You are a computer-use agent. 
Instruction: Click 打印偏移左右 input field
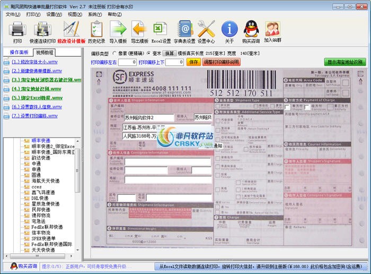pyautogui.click(x=127, y=62)
